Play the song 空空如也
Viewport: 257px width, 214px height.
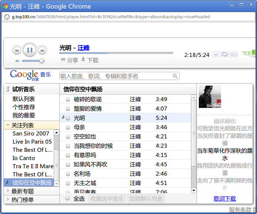point(85,137)
